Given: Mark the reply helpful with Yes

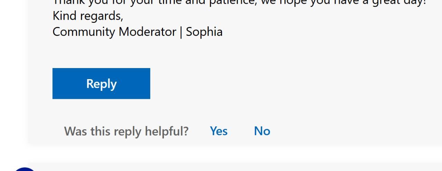Looking at the screenshot, I should [219, 131].
